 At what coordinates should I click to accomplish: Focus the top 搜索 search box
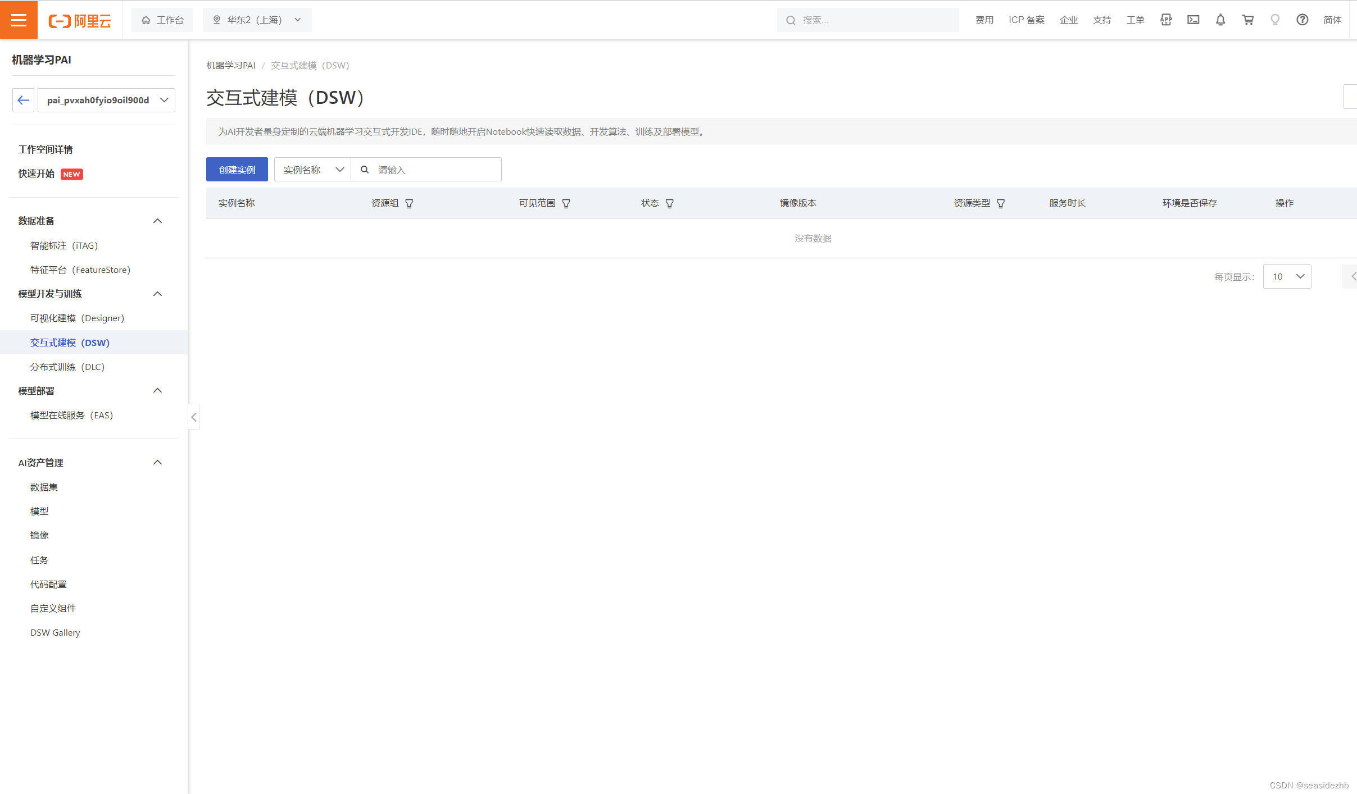point(868,20)
